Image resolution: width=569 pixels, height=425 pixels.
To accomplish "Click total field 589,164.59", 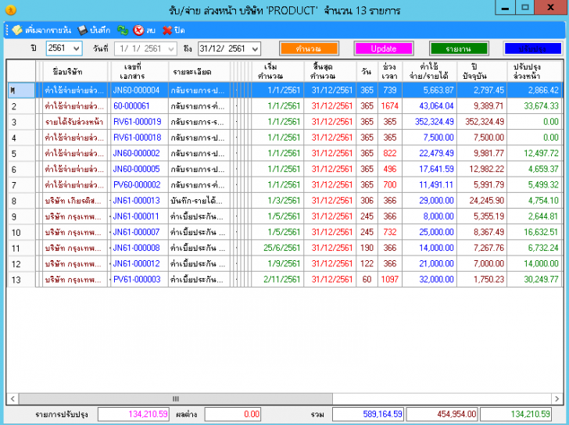I will [x=368, y=414].
